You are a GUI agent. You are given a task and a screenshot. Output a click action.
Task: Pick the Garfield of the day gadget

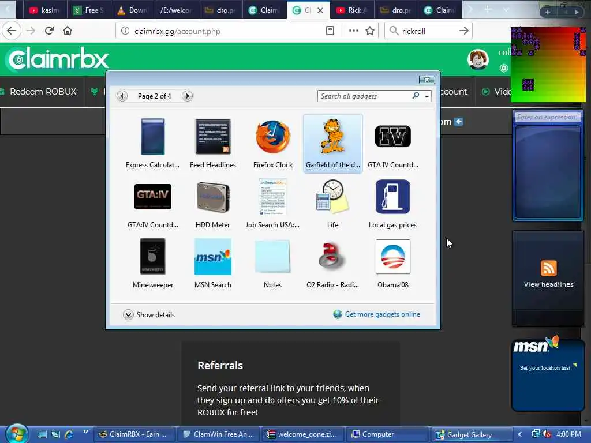tap(333, 143)
